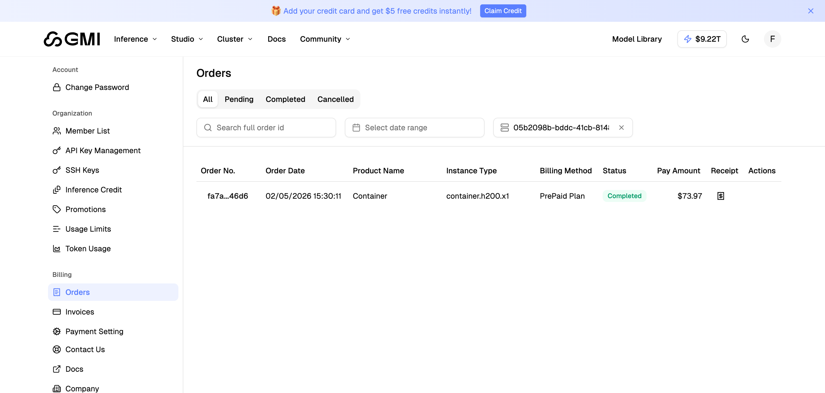Open Token Usage chart icon

(57, 248)
